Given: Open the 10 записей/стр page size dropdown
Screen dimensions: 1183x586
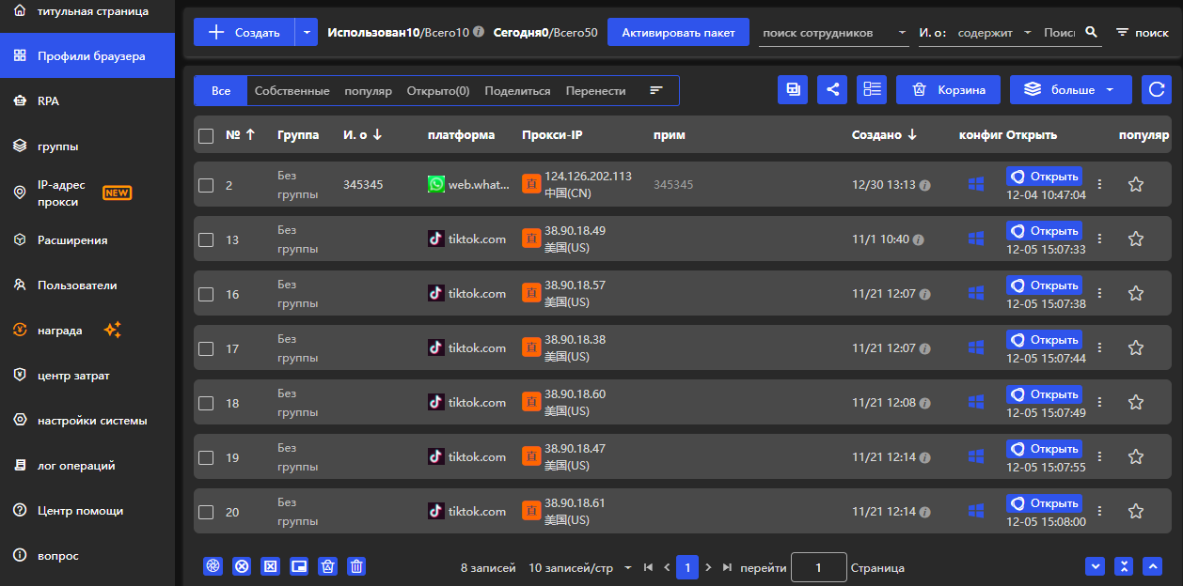Looking at the screenshot, I should pos(579,568).
